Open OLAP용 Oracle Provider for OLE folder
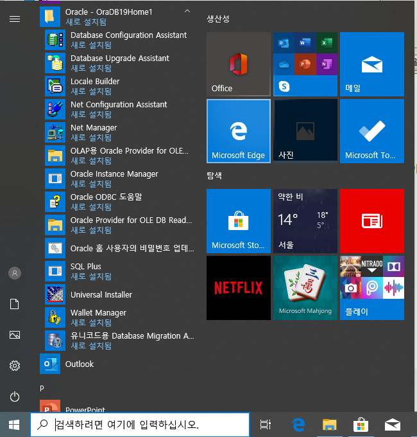417x437 pixels. click(x=119, y=156)
